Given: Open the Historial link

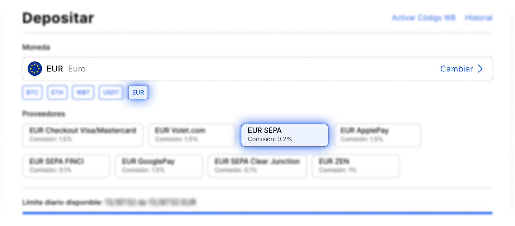Looking at the screenshot, I should (479, 18).
